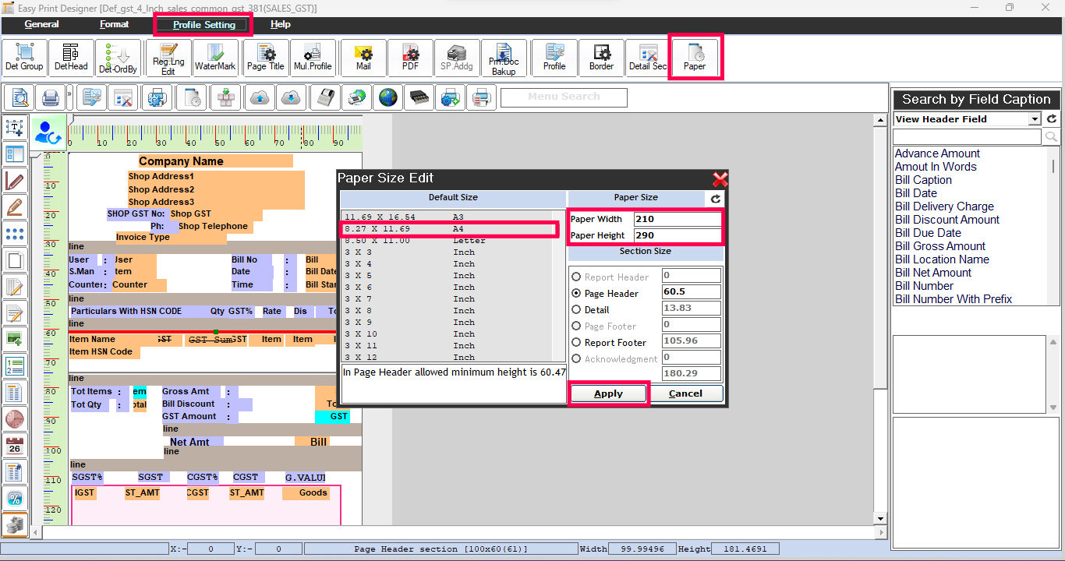Select the Page Header radio button
This screenshot has width=1065, height=561.
click(577, 294)
